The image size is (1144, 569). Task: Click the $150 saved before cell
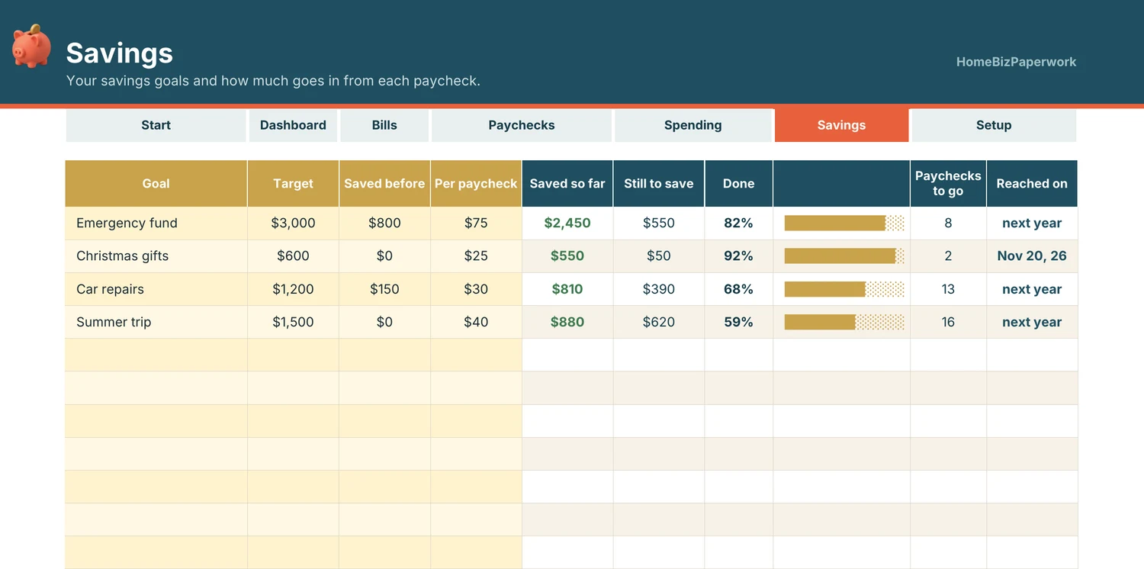click(384, 289)
